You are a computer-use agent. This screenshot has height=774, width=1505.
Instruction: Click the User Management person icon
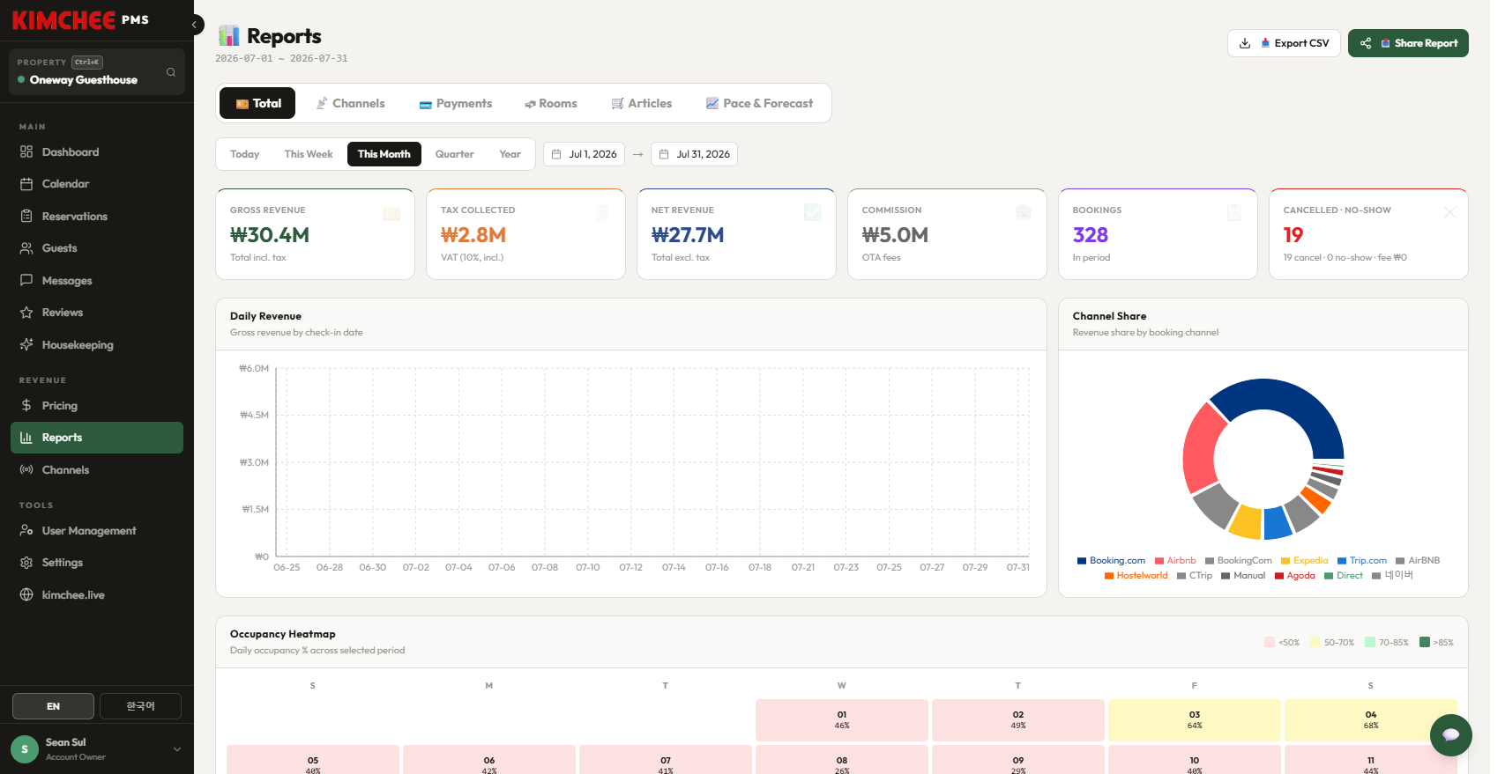tap(26, 530)
